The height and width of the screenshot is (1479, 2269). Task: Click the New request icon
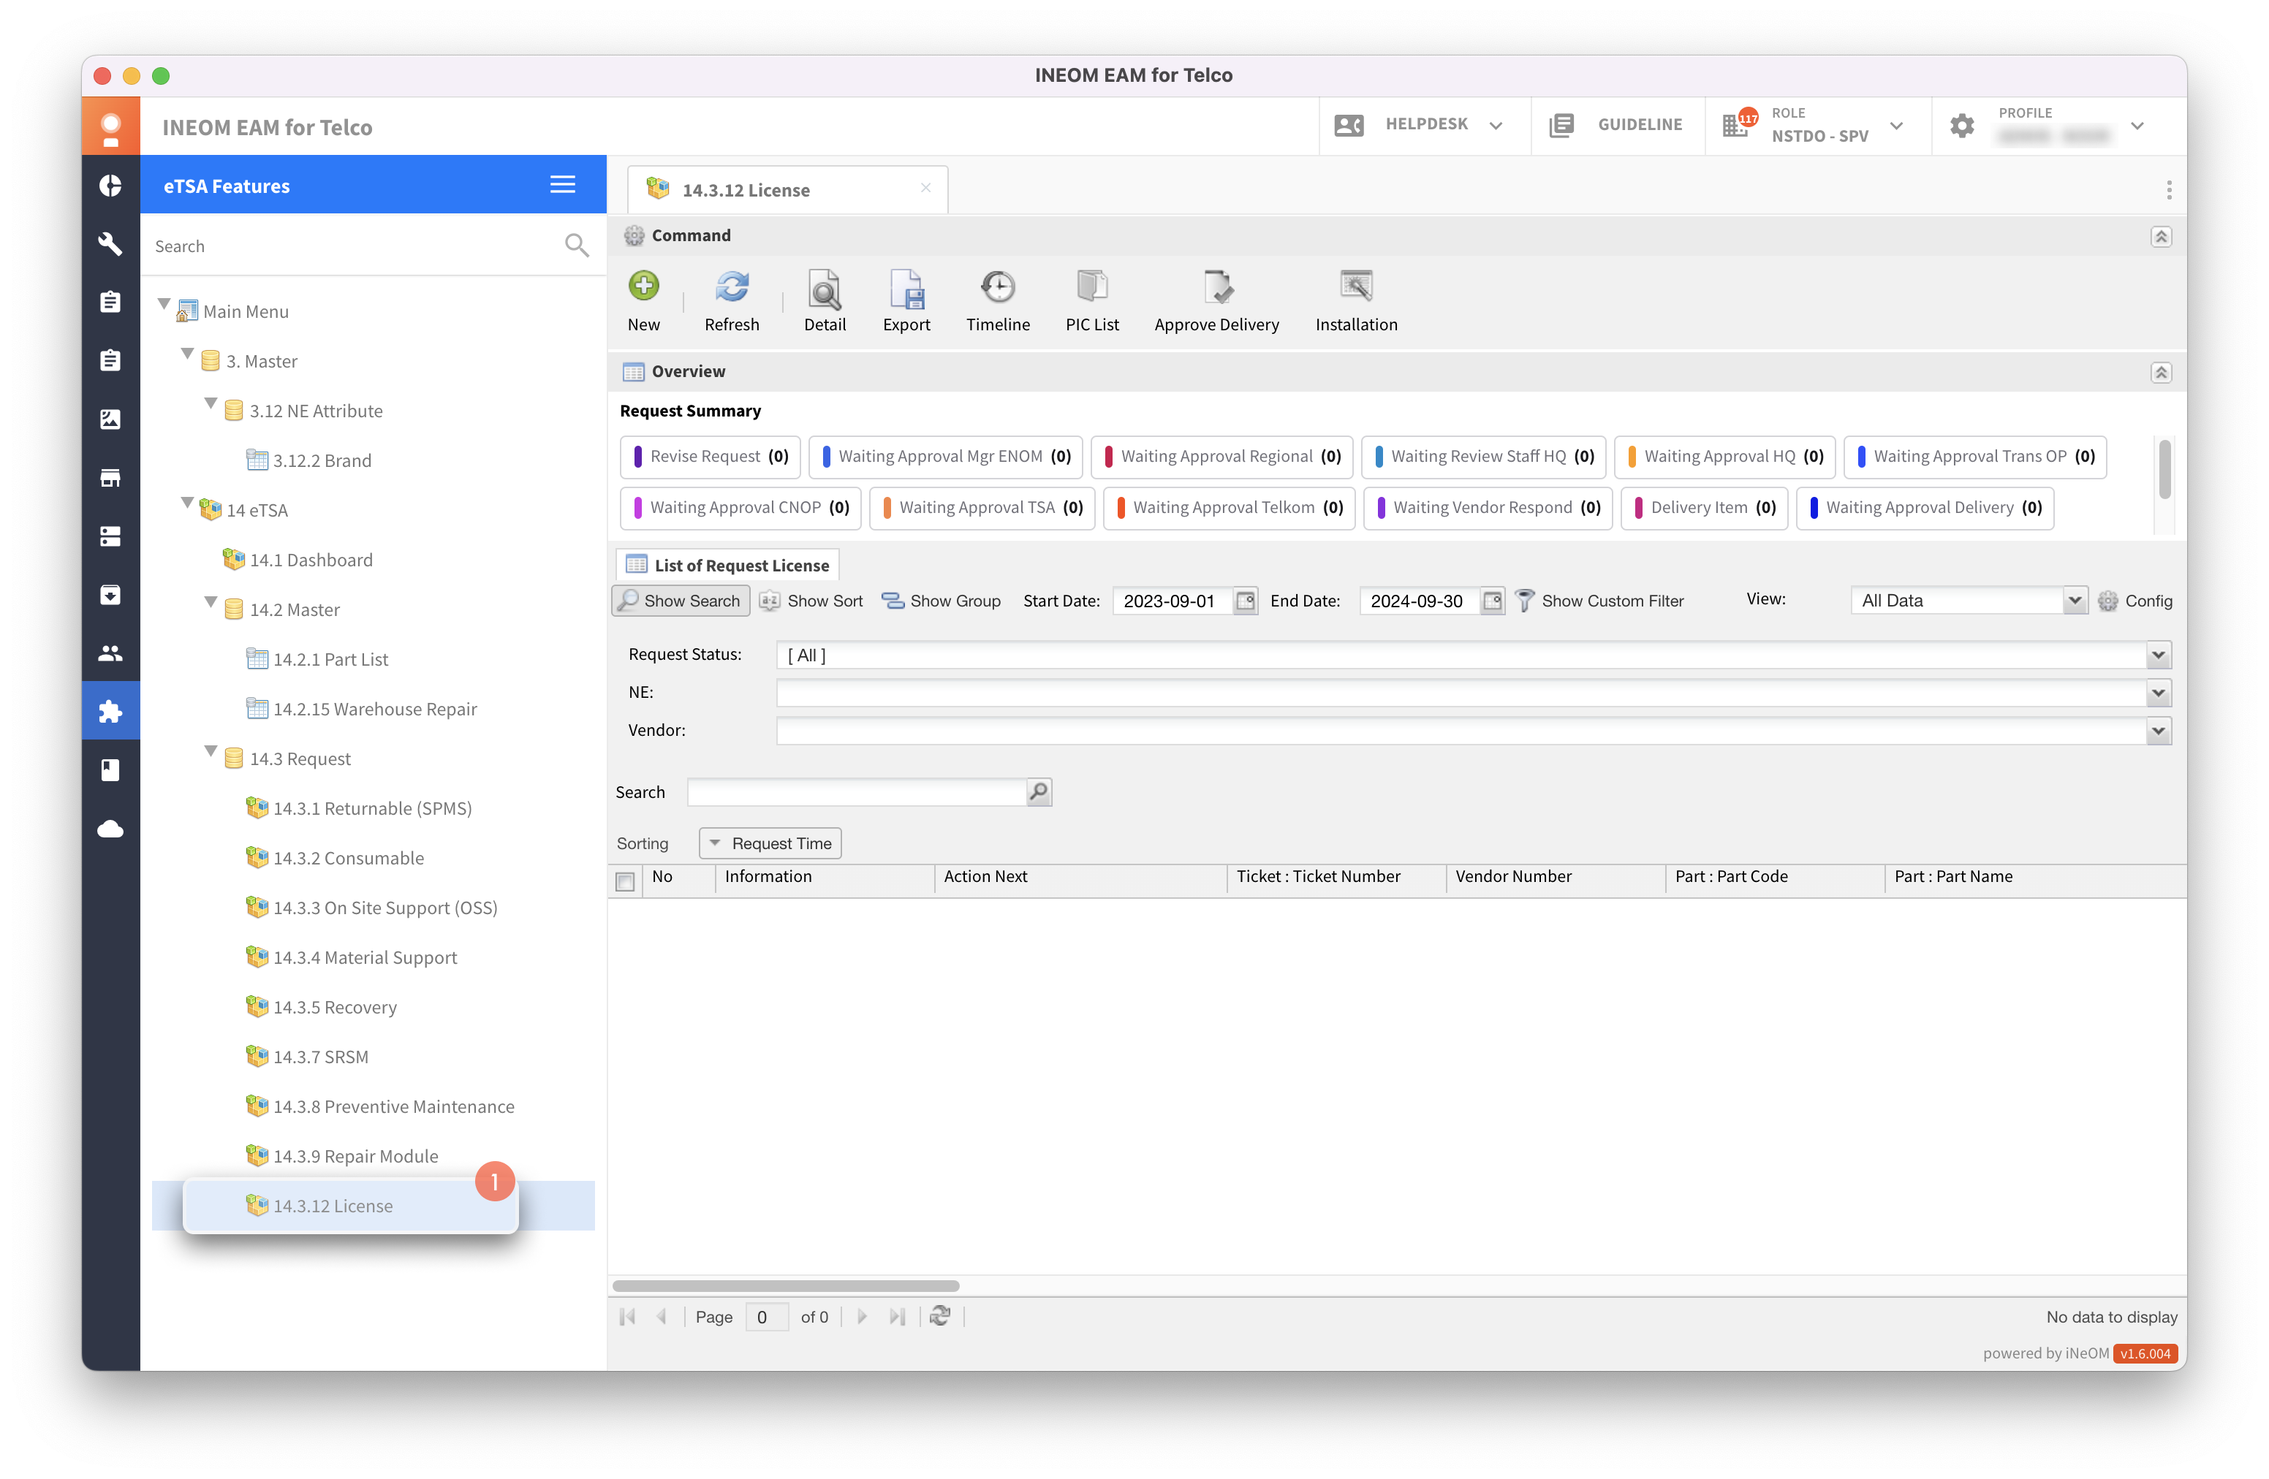[643, 286]
